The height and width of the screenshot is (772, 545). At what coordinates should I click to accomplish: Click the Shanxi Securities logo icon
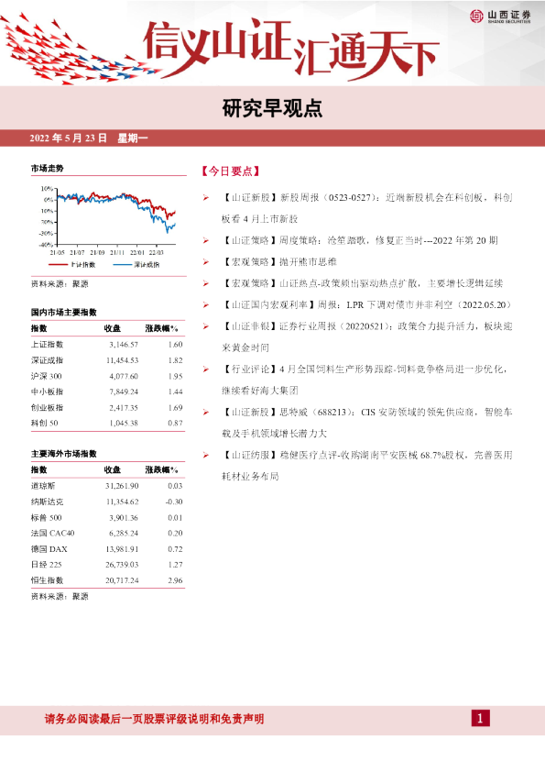476,17
